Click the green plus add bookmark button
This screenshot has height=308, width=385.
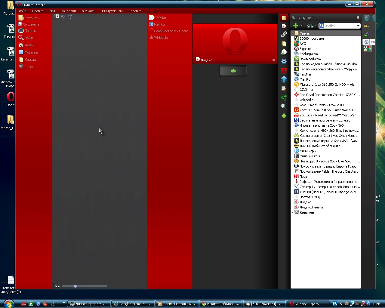pyautogui.click(x=296, y=26)
